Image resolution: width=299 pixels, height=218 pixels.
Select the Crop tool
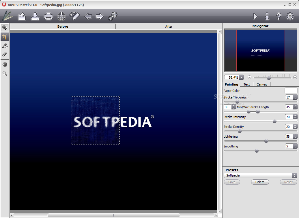(5, 37)
